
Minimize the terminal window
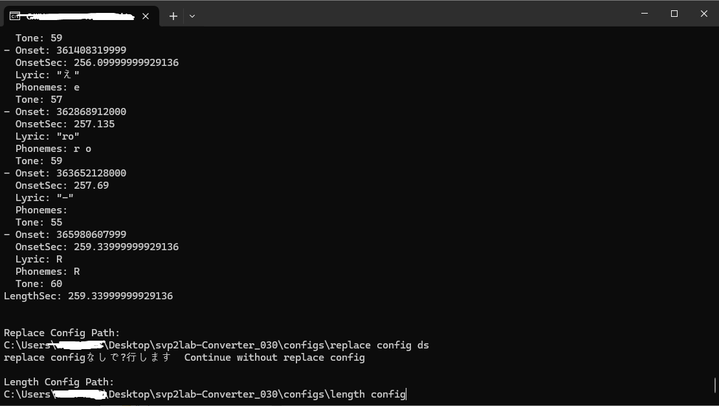point(645,14)
